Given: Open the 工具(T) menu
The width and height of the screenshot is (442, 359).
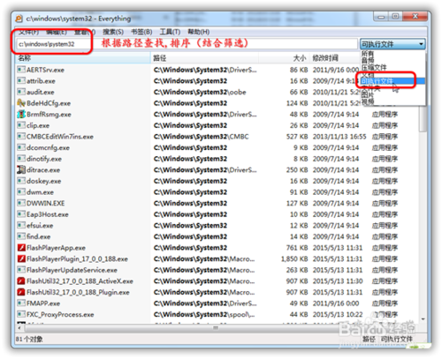Looking at the screenshot, I should pyautogui.click(x=170, y=32).
